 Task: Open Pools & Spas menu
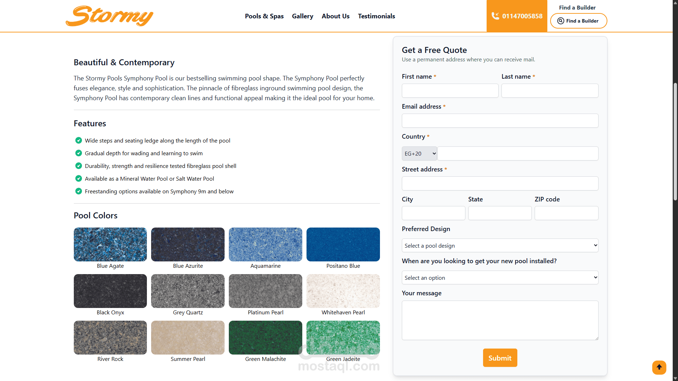coord(264,16)
